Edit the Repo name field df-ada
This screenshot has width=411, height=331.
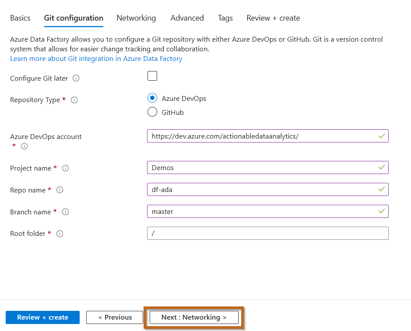click(268, 189)
